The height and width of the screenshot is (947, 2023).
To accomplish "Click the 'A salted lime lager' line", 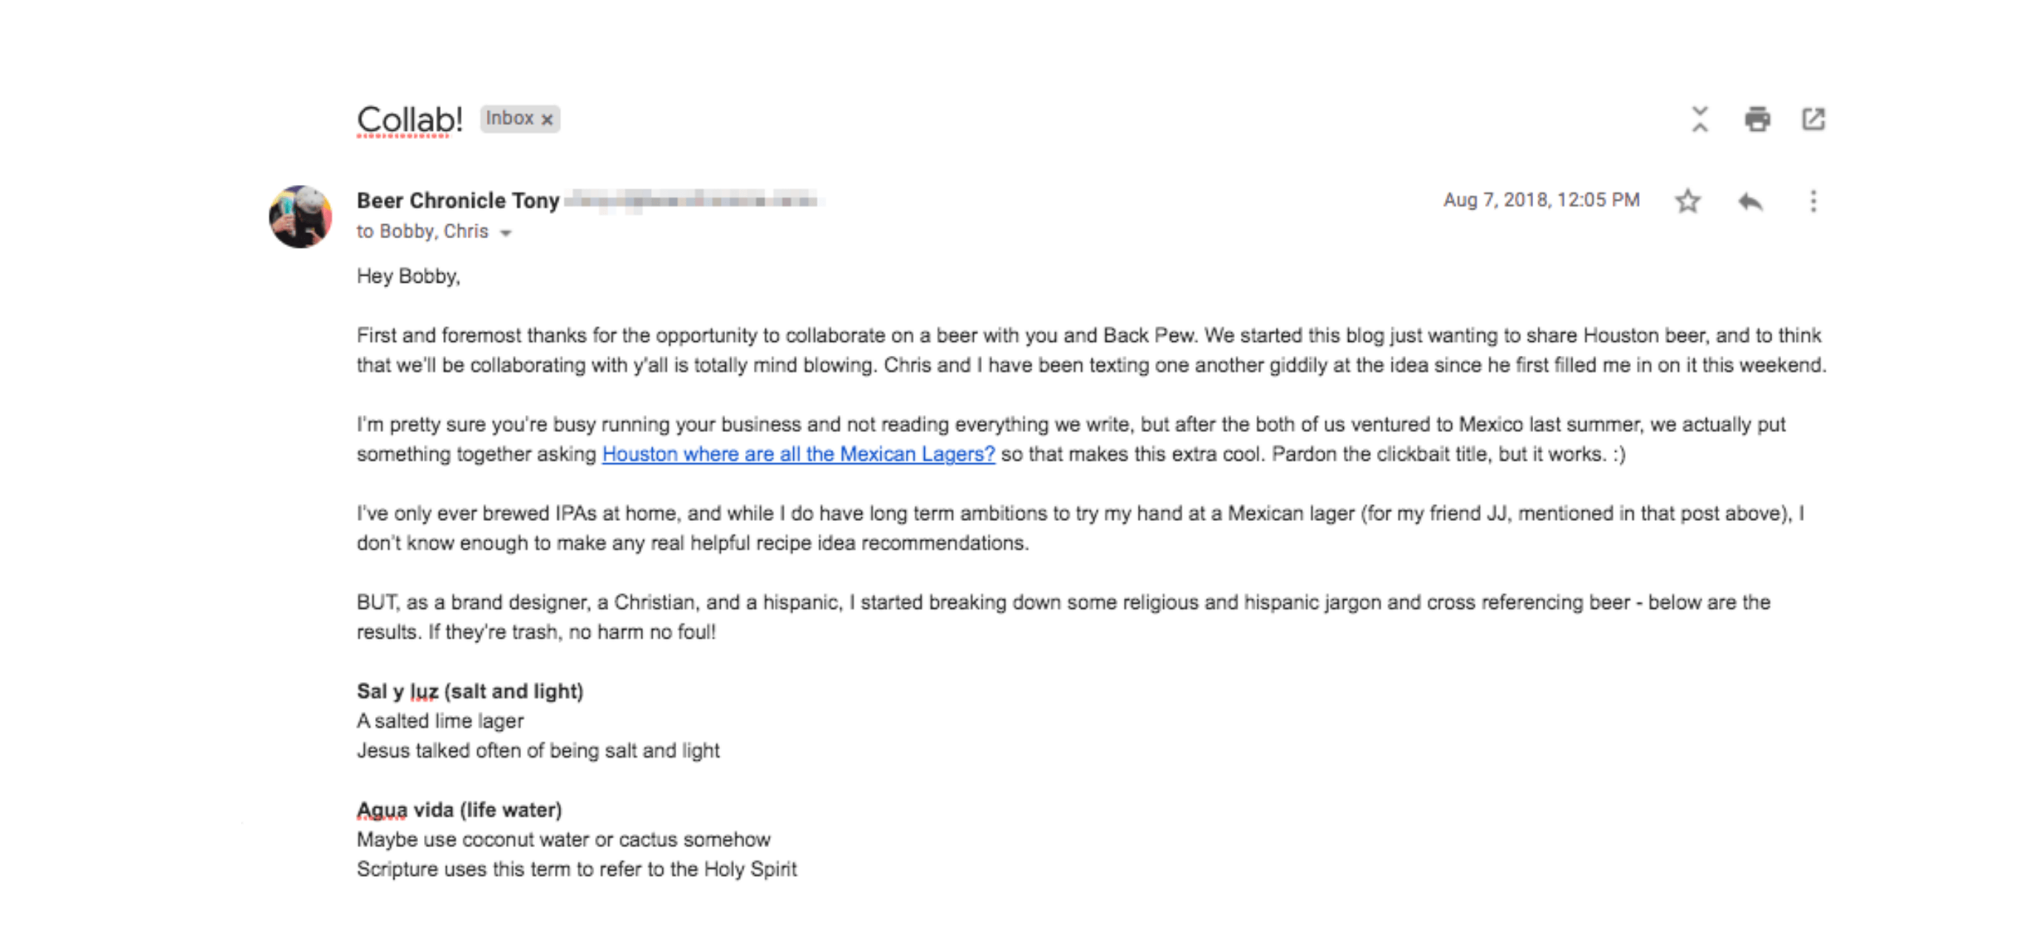I will 440,721.
